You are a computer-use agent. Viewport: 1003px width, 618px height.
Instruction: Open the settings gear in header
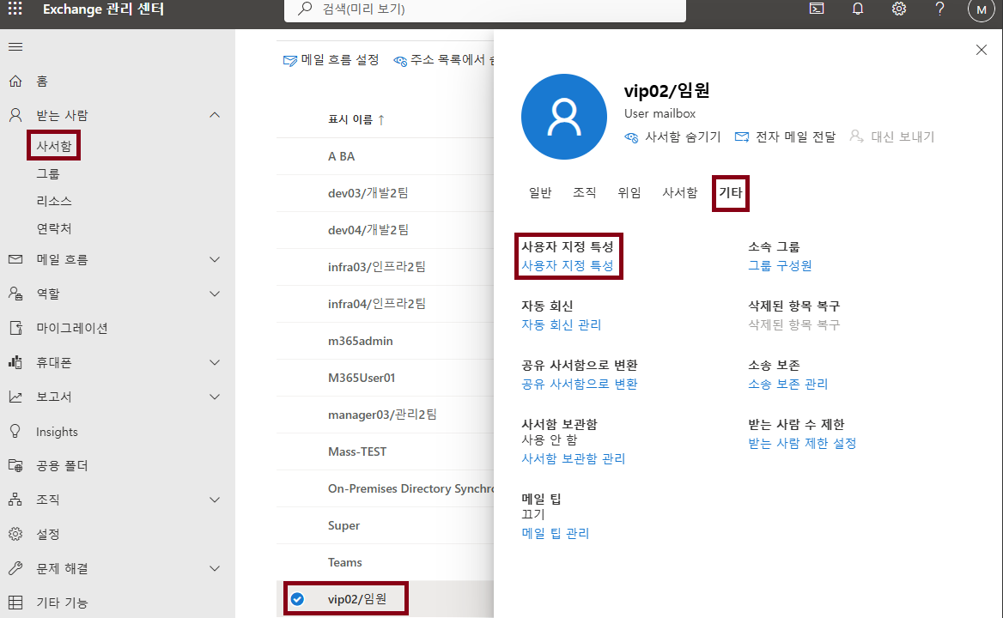(899, 9)
